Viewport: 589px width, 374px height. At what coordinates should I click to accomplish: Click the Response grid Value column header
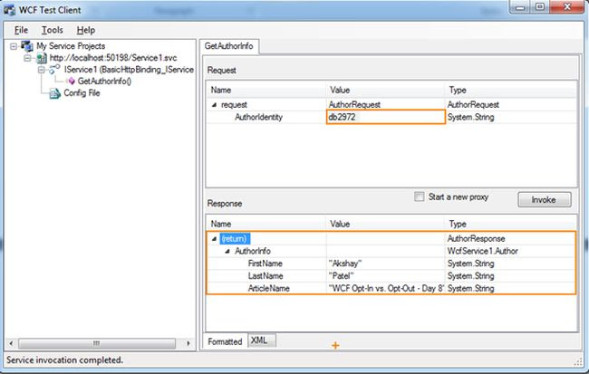385,225
